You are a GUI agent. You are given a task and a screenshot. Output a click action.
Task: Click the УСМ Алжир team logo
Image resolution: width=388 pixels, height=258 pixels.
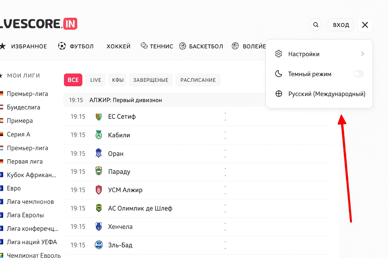click(x=99, y=190)
